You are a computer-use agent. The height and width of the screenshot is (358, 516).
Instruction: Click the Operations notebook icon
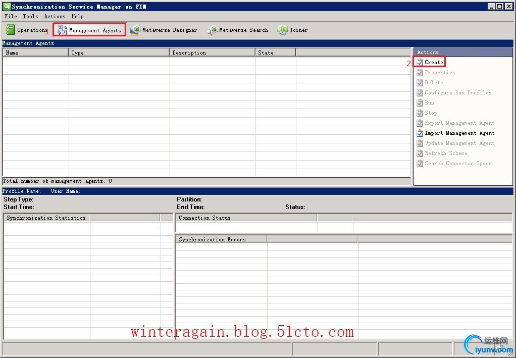tap(10, 30)
